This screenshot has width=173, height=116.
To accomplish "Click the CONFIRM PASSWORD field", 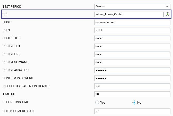I will pos(132,78).
